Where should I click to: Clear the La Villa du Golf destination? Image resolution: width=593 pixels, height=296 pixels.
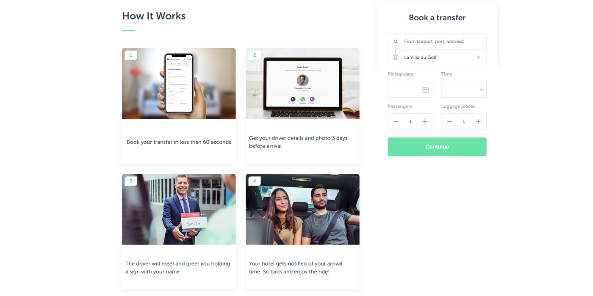tap(478, 58)
